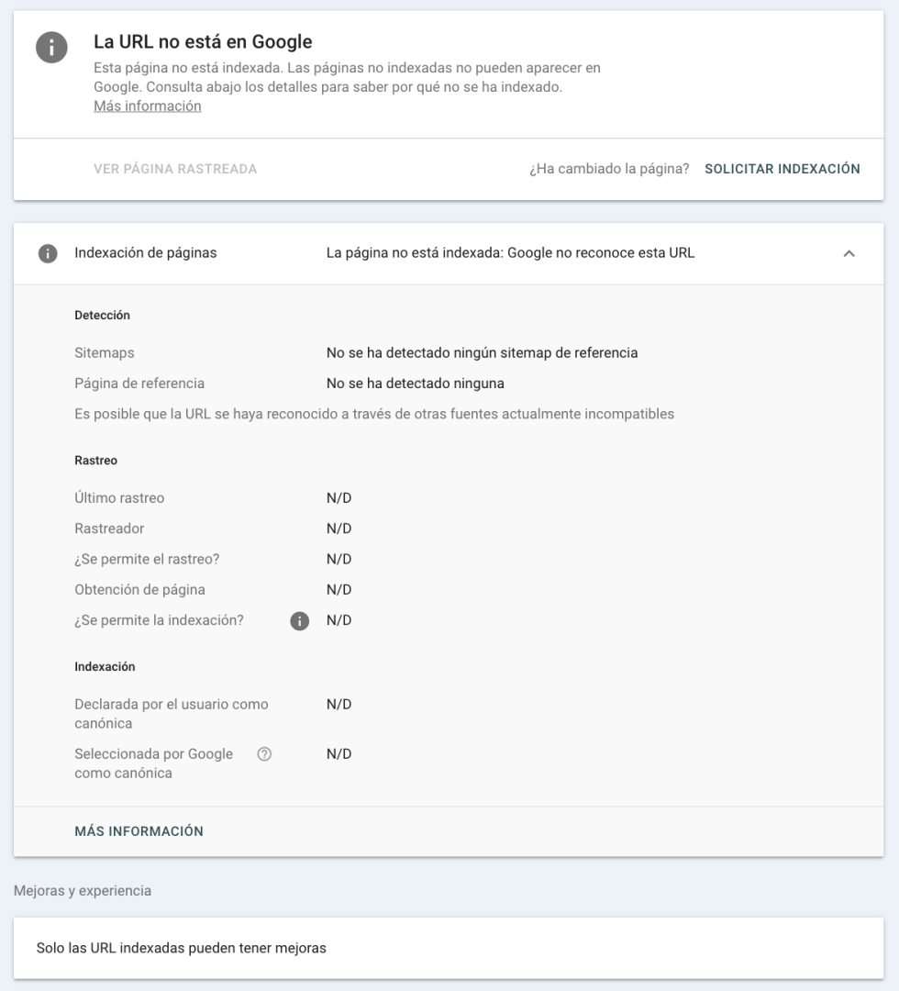Click the MÁS INFORMACIÓN button at card bottom
Viewport: 899px width, 991px height.
(139, 831)
